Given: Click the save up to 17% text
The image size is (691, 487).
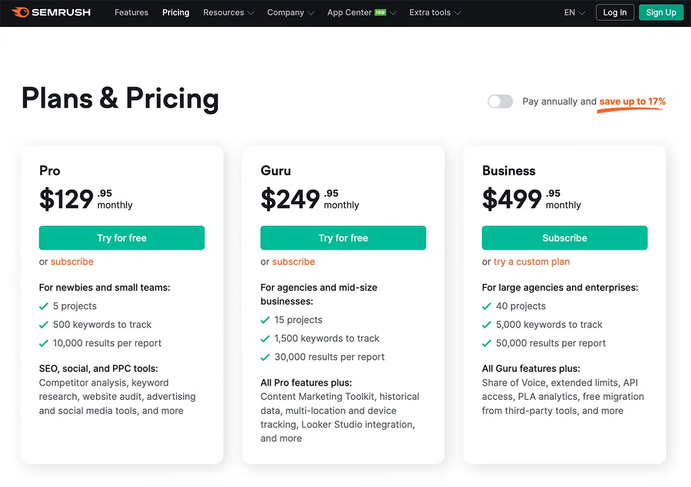Looking at the screenshot, I should [632, 101].
